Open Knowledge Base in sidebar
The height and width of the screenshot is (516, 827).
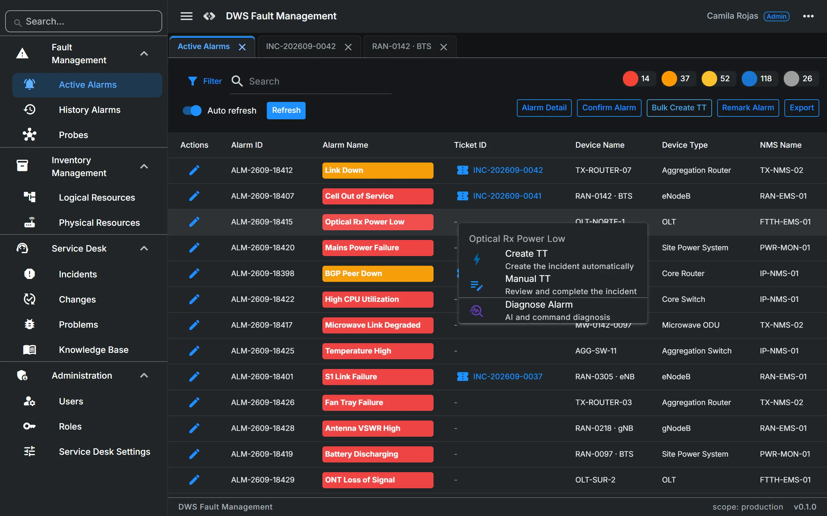(x=87, y=350)
